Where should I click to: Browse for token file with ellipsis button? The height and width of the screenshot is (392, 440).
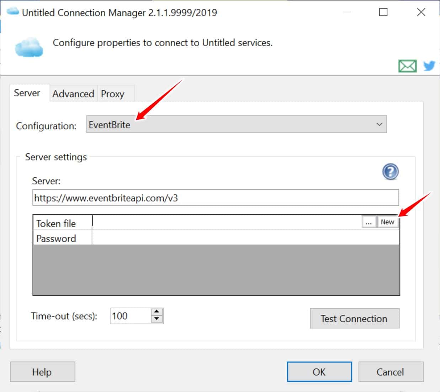pyautogui.click(x=369, y=222)
